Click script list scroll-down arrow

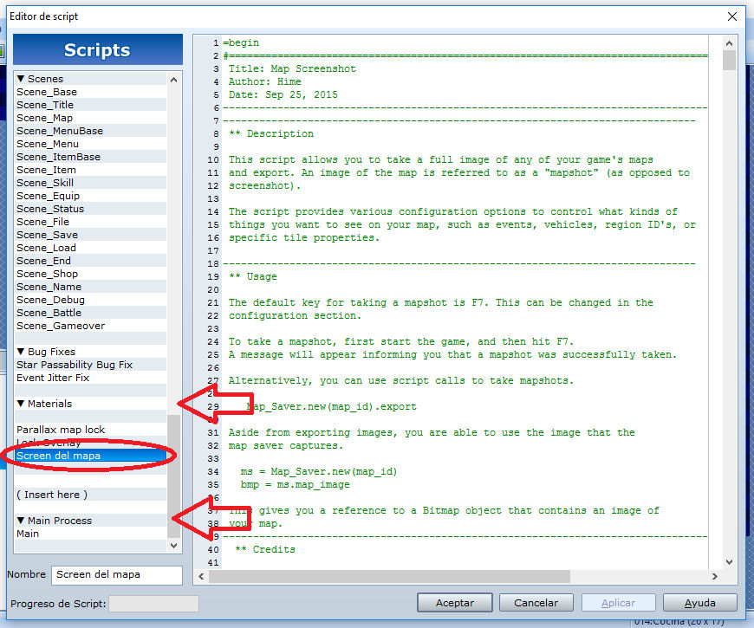(x=173, y=546)
